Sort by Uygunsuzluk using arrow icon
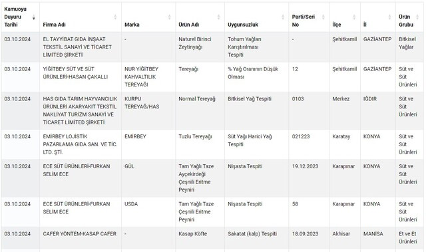This screenshot has height=252, width=426. 283,17
